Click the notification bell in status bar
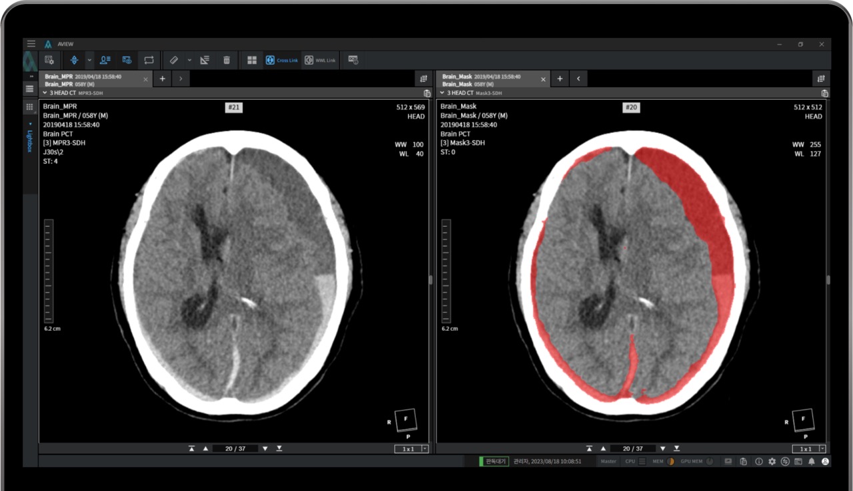 [x=812, y=461]
